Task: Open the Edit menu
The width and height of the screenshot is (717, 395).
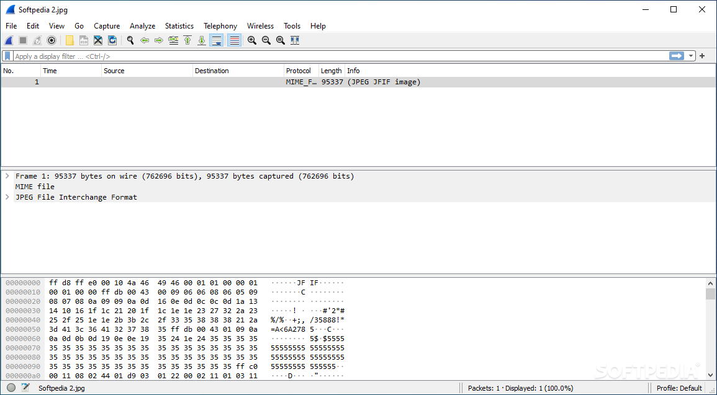Action: [33, 26]
